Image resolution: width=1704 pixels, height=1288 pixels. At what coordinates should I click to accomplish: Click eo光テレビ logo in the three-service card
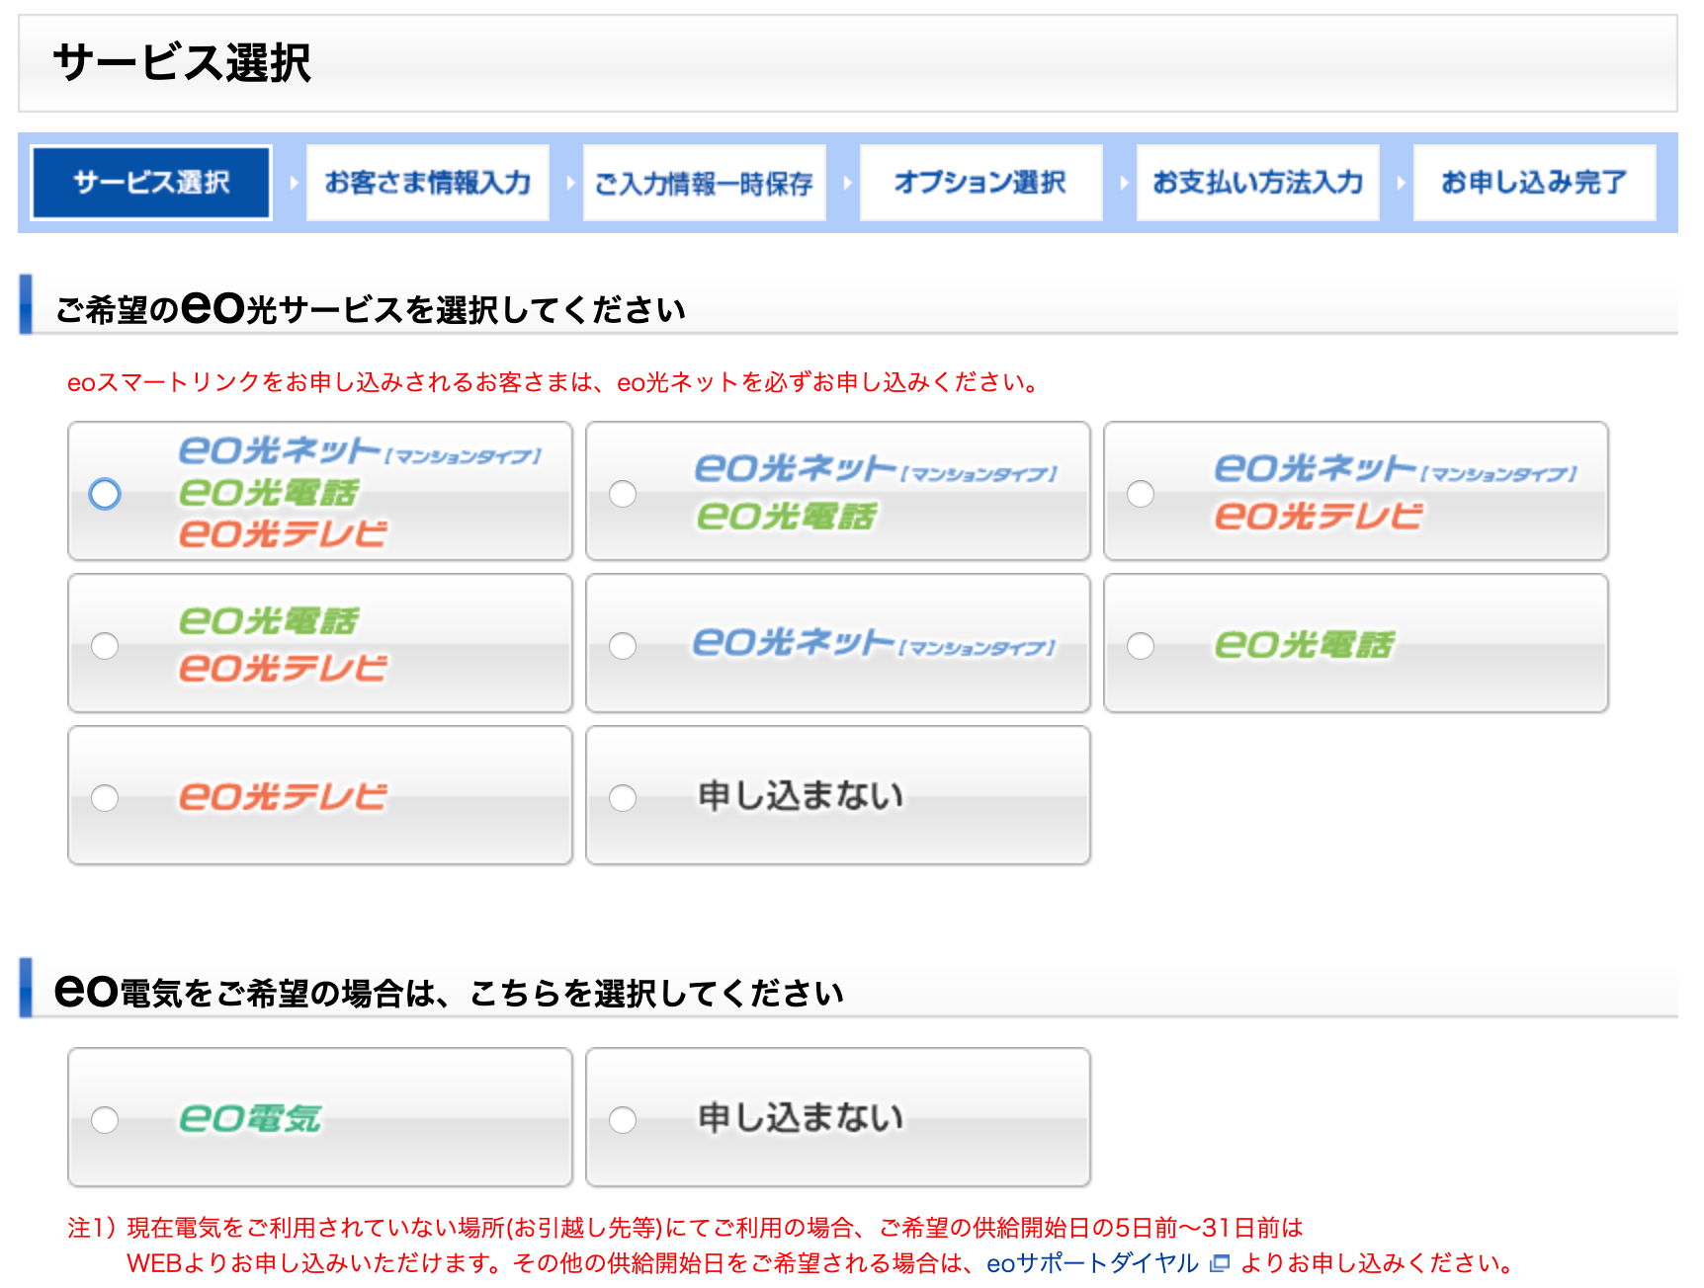283,533
